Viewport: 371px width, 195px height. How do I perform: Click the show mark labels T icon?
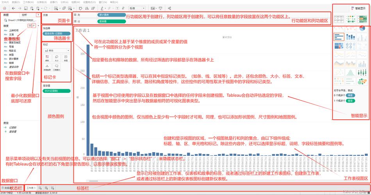117,8
